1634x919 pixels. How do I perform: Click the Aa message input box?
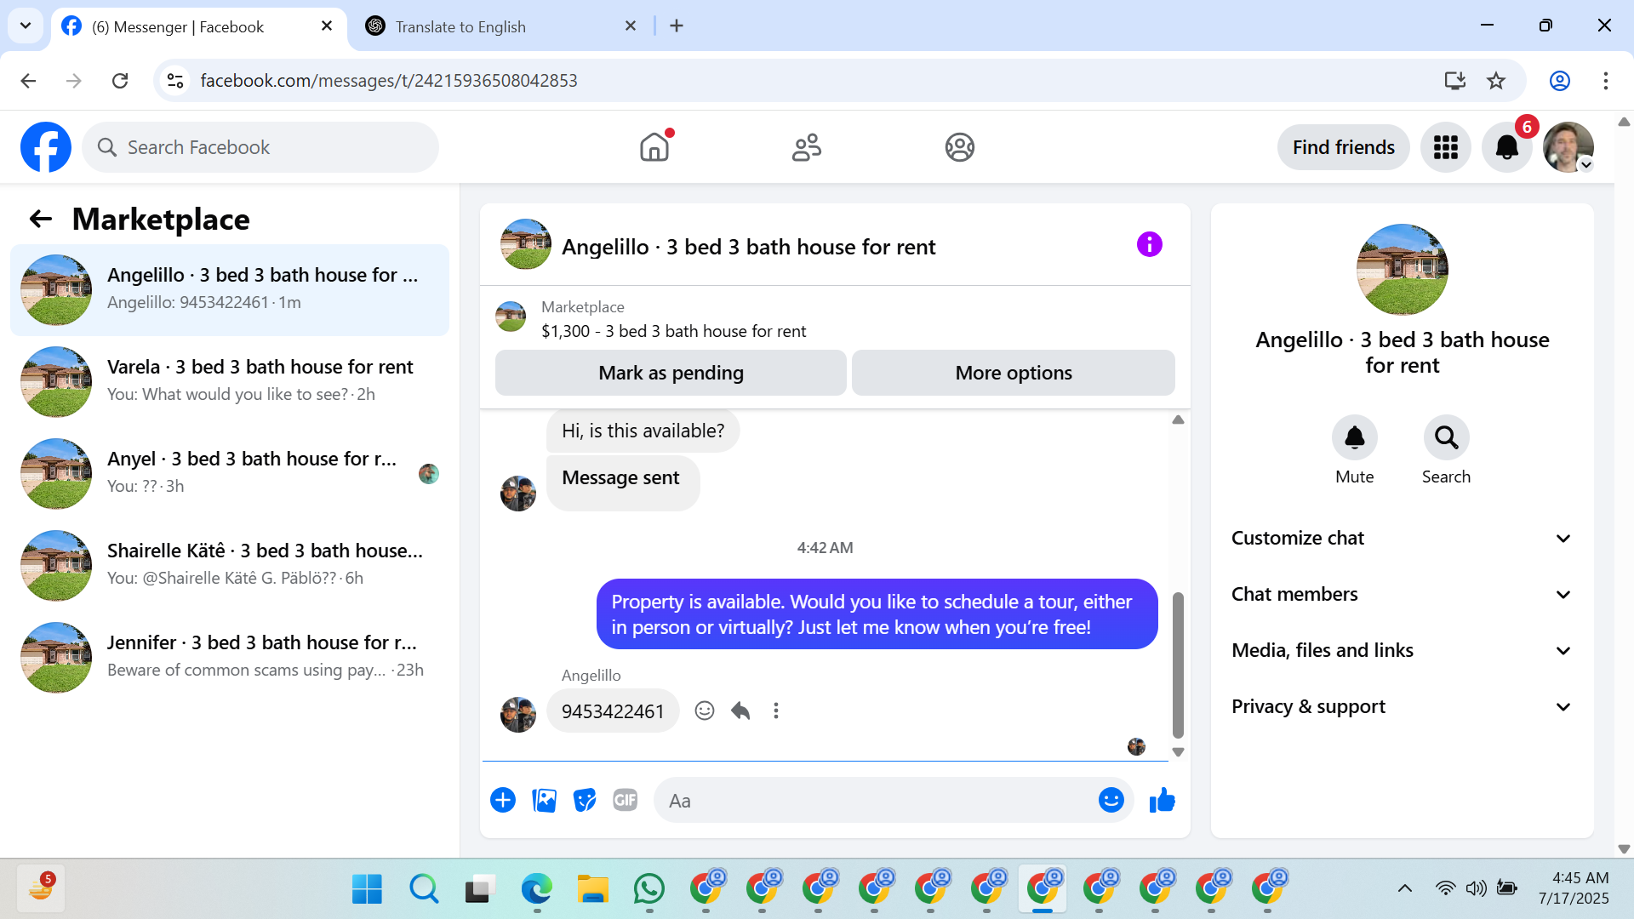coord(877,801)
